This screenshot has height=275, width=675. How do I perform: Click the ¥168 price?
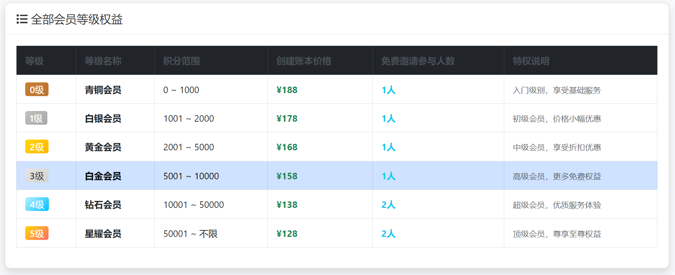pyautogui.click(x=287, y=147)
